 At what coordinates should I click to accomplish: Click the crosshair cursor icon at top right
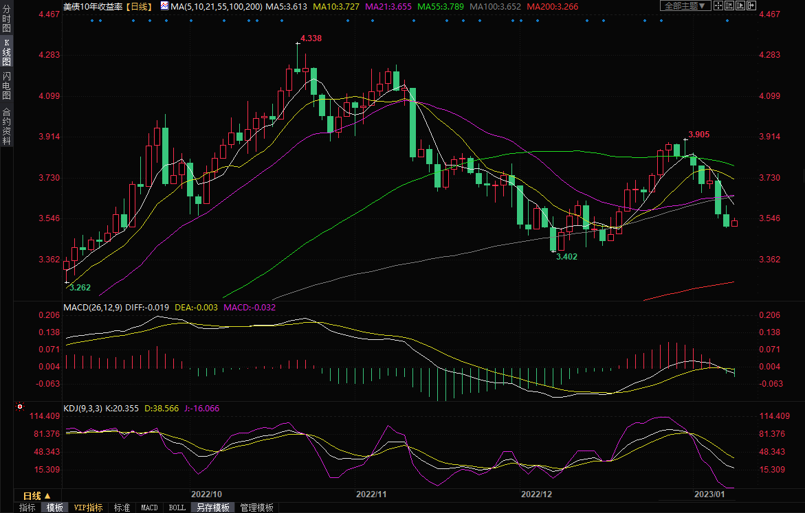coord(718,5)
